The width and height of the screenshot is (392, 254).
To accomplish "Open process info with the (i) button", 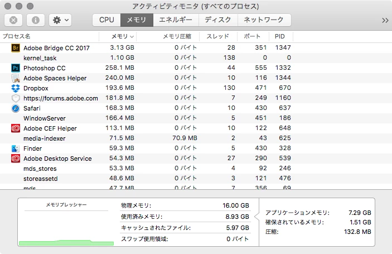I will tap(36, 20).
